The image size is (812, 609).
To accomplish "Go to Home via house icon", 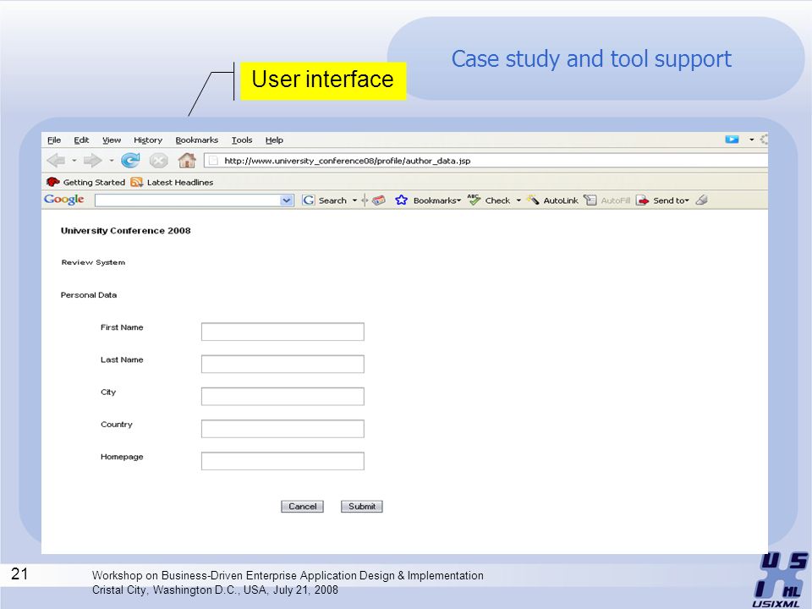I will click(187, 161).
